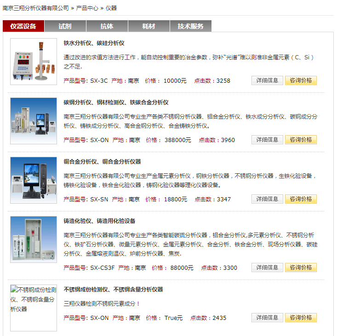This screenshot has width=337, height=336.
Task: Go to the 产品中心 breadcrumb
Action: (x=87, y=8)
